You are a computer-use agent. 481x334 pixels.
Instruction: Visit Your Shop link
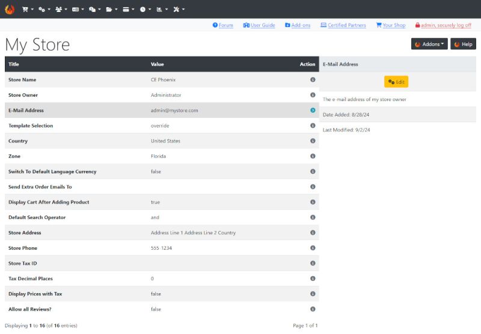(x=391, y=25)
